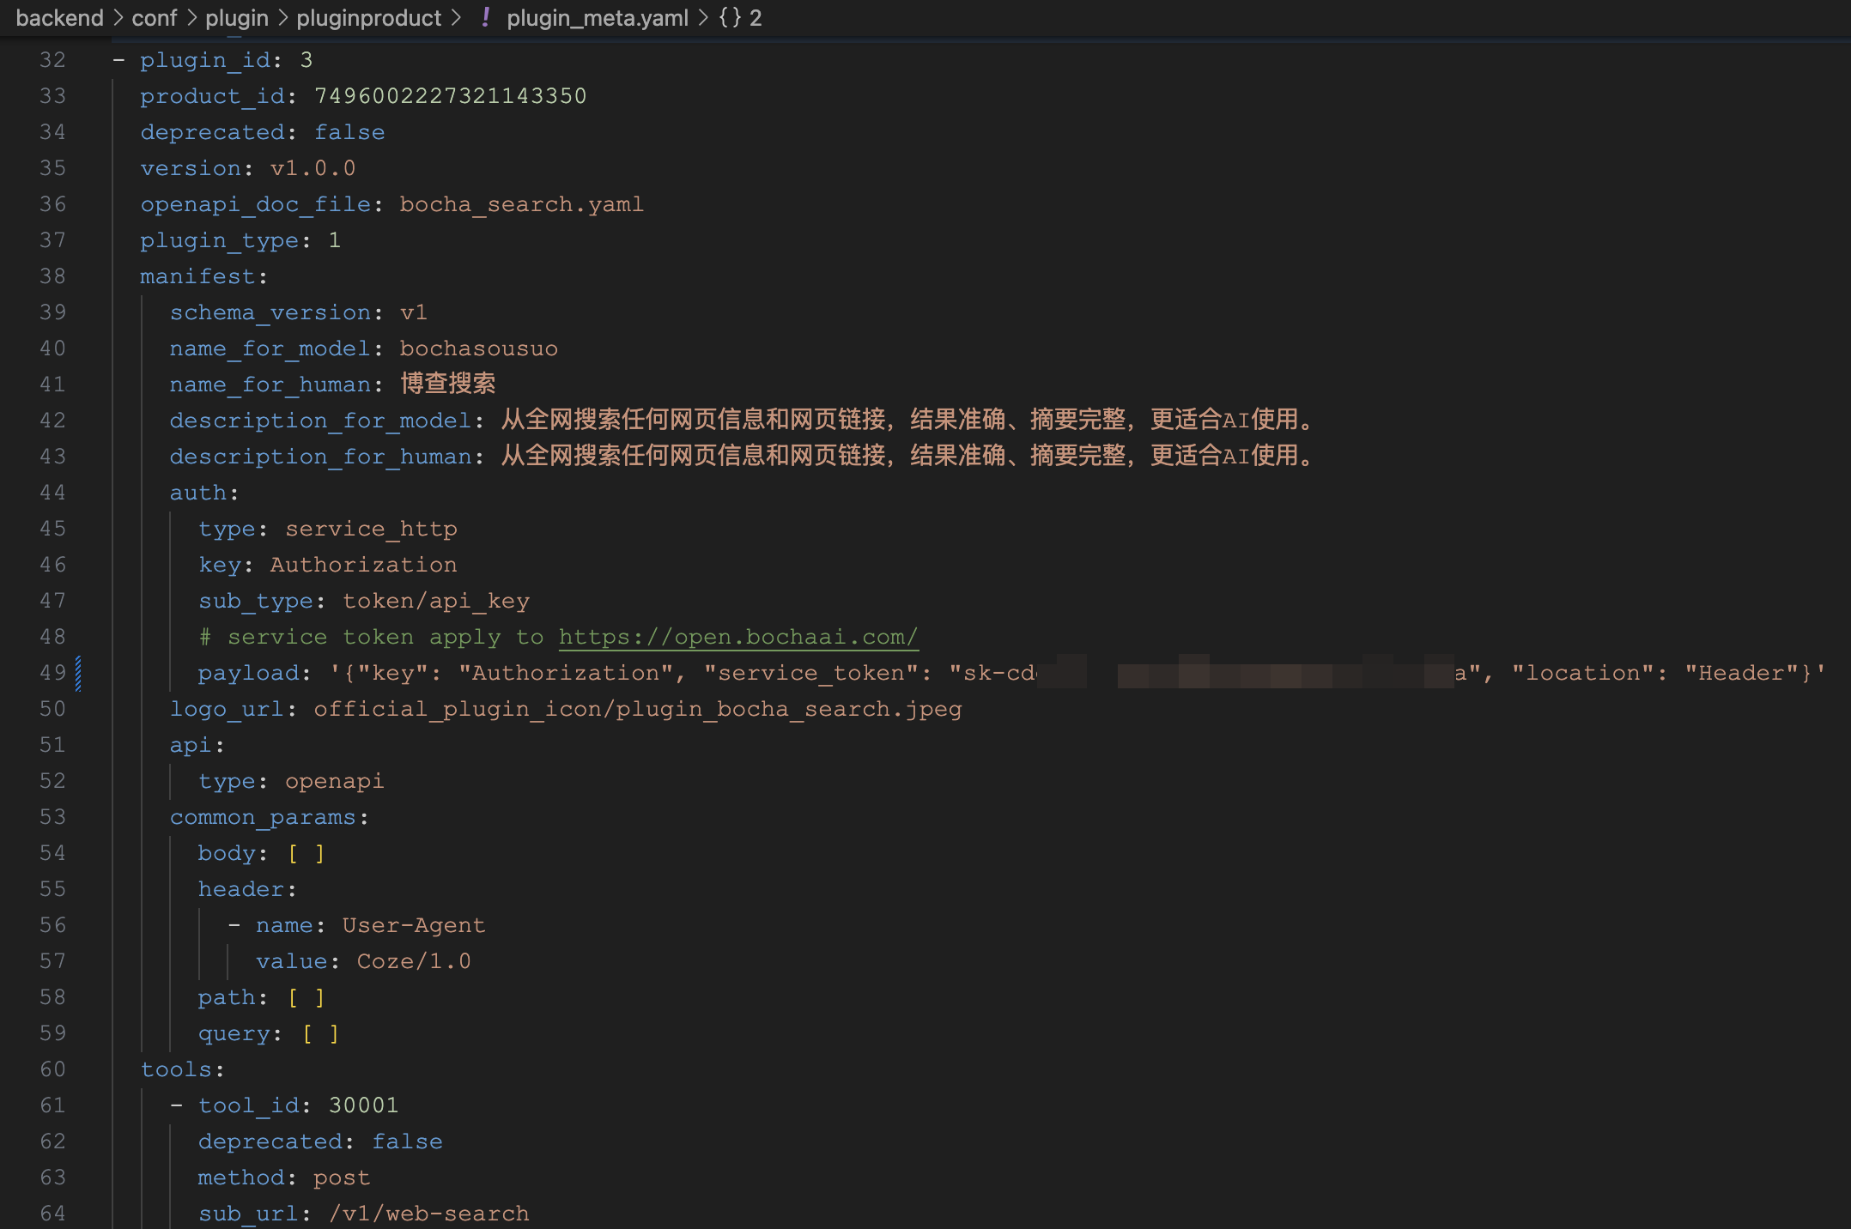Click the query: [ ] line
Viewport: 1851px width, 1229px height.
pyautogui.click(x=269, y=1033)
